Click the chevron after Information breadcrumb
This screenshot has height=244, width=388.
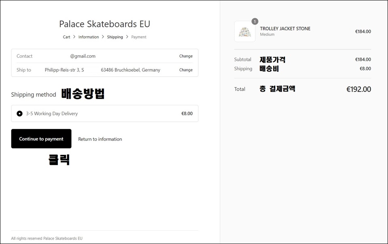click(x=103, y=37)
